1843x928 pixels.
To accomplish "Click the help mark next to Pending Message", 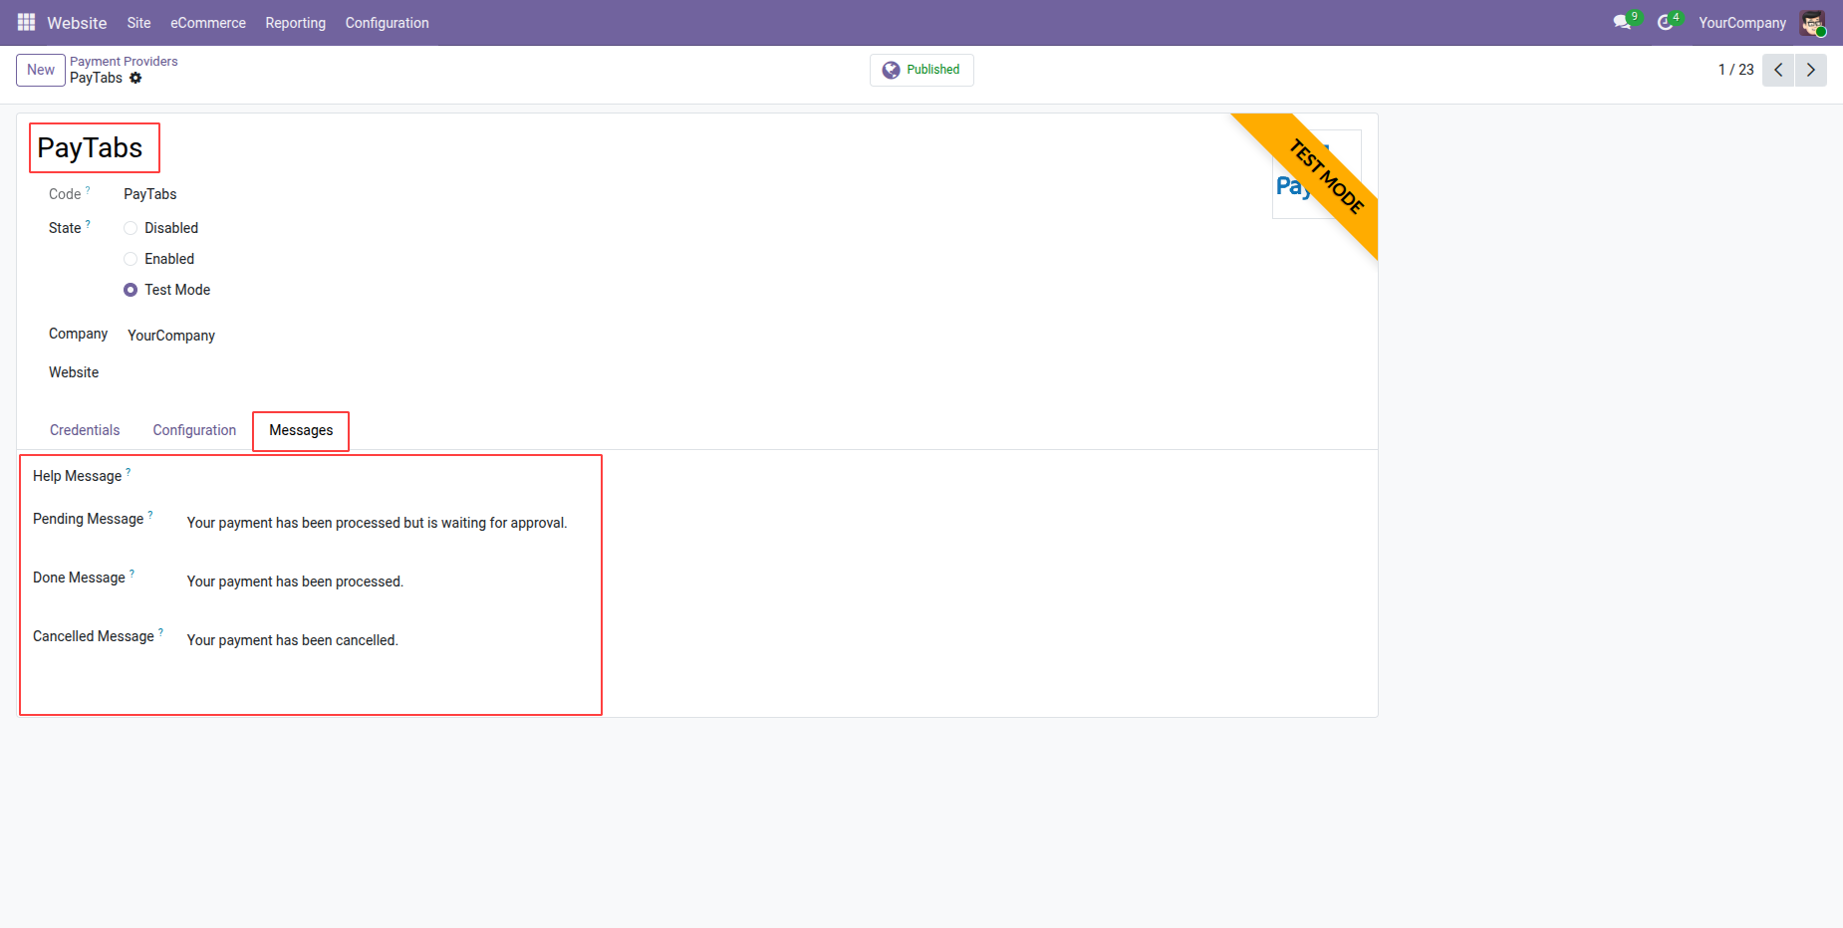I will pos(150,514).
